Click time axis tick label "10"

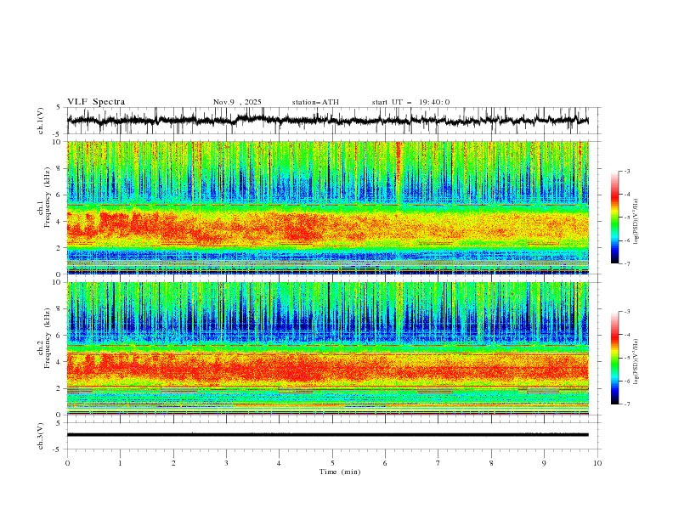[597, 463]
